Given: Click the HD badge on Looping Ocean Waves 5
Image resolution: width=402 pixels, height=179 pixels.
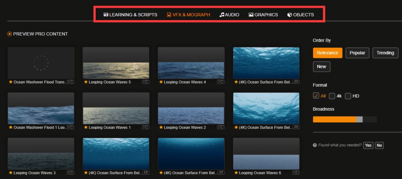Looking at the screenshot, I should [x=146, y=82].
